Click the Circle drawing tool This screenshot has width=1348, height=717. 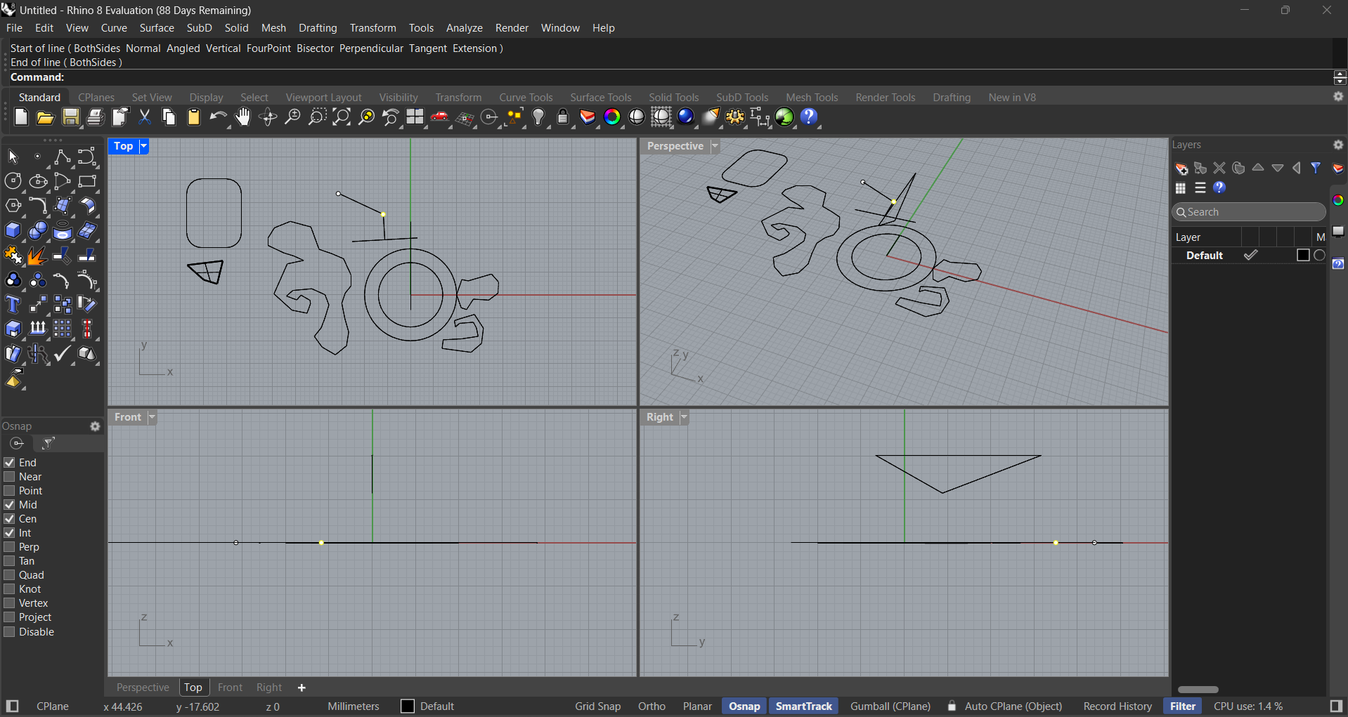tap(13, 181)
